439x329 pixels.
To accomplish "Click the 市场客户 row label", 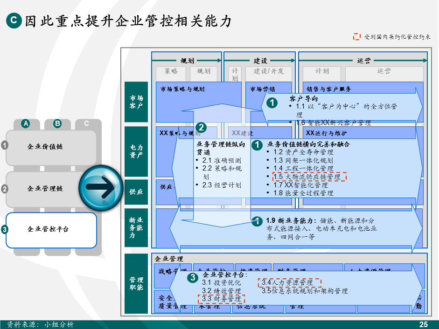I will (x=136, y=102).
